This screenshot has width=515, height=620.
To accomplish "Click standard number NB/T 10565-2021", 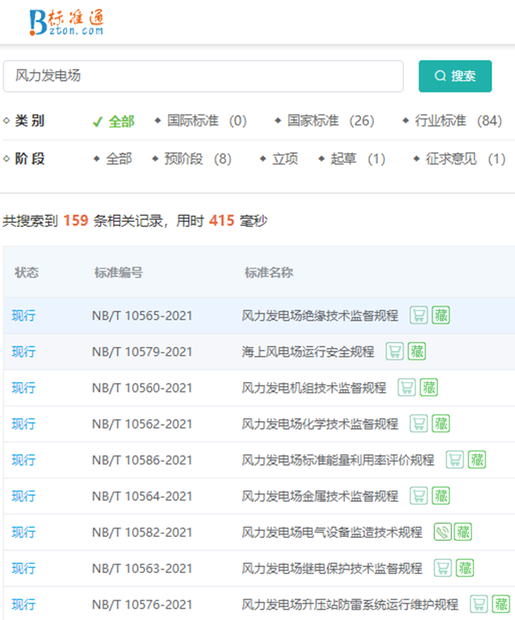I will click(x=142, y=316).
